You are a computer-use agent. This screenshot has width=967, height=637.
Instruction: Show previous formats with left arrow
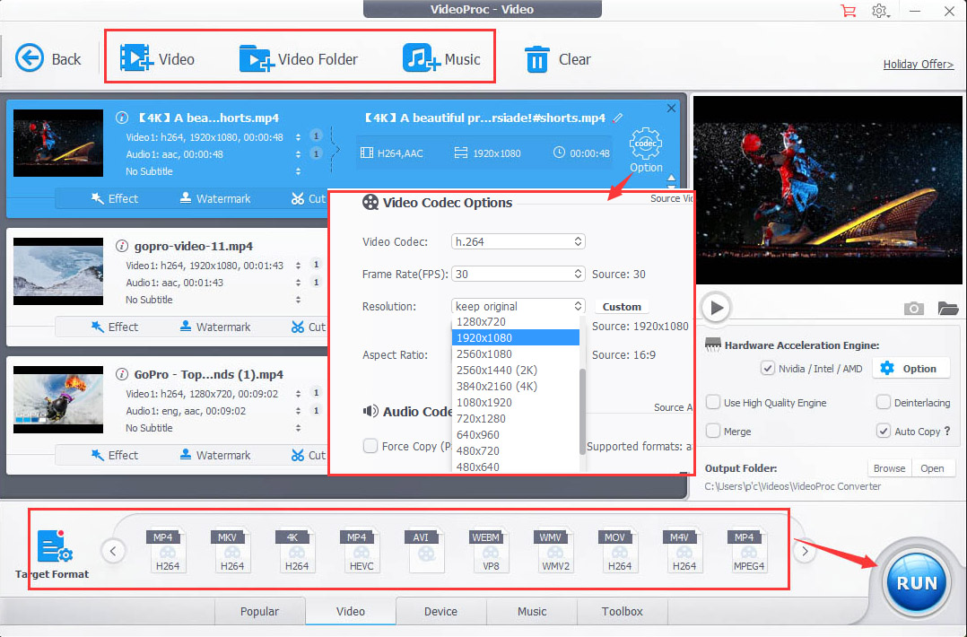[113, 551]
